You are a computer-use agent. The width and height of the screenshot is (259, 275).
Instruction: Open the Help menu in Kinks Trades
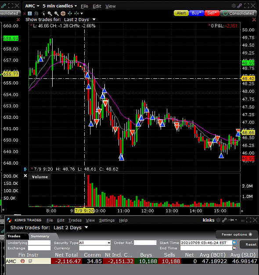(x=123, y=220)
